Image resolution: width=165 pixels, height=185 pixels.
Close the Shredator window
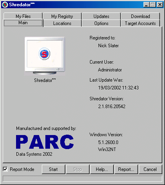point(160,5)
